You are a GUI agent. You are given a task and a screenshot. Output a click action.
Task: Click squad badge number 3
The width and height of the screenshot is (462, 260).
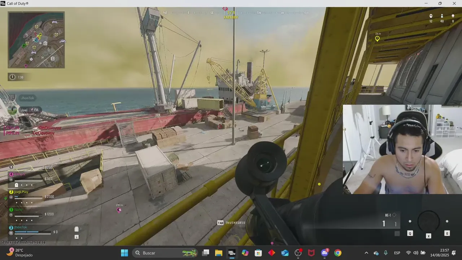(11, 227)
